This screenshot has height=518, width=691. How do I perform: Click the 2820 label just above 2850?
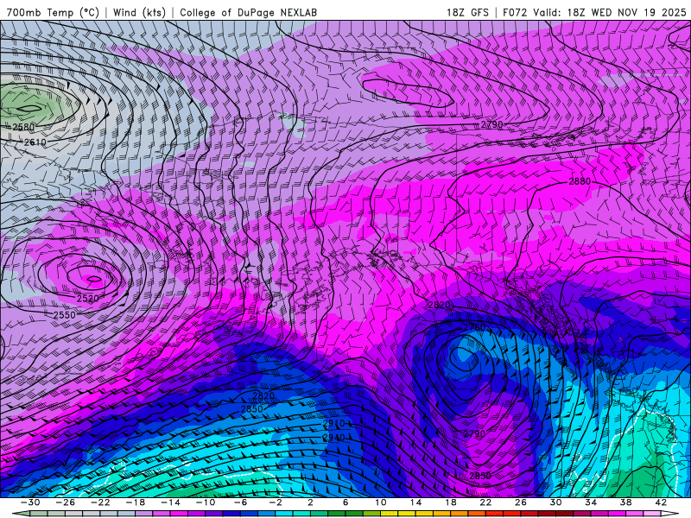263,395
